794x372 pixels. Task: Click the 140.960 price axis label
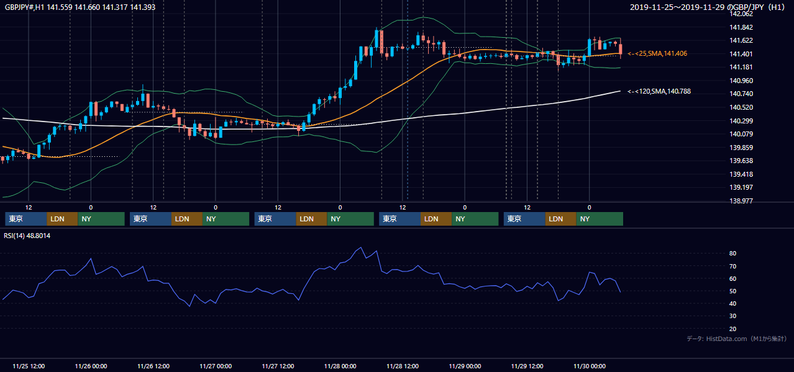pyautogui.click(x=741, y=81)
